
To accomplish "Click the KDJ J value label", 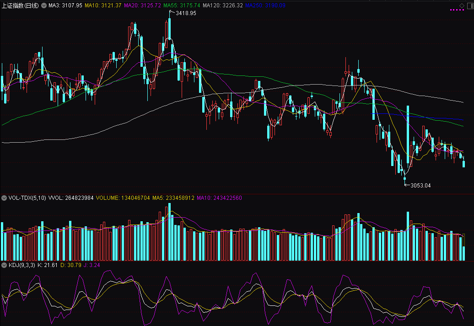I will (x=92, y=265).
